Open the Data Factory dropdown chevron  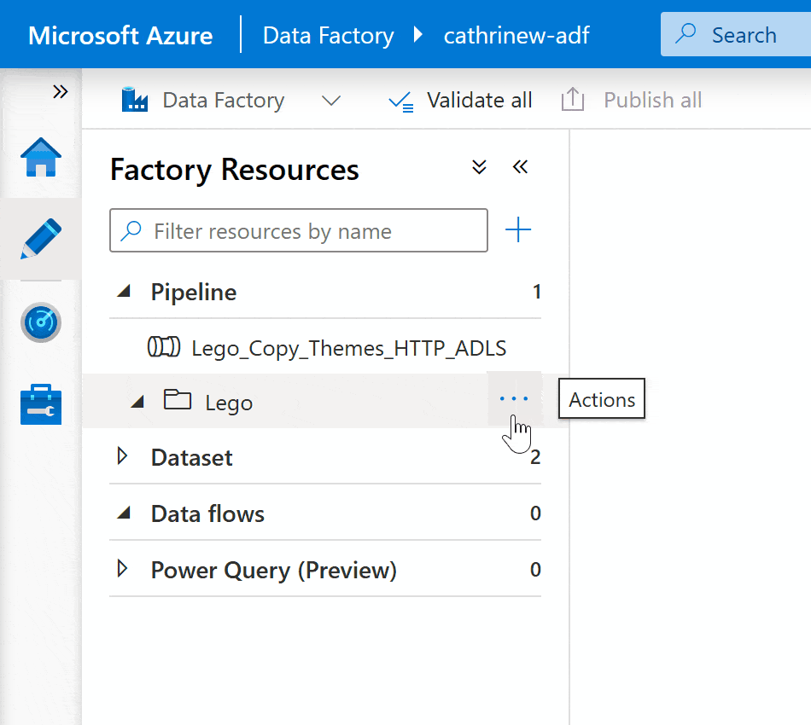coord(330,101)
